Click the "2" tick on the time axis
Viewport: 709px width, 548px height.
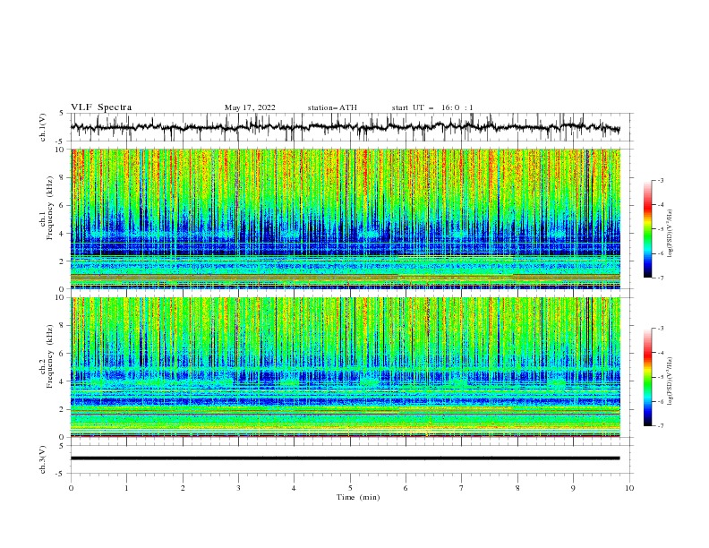point(183,488)
